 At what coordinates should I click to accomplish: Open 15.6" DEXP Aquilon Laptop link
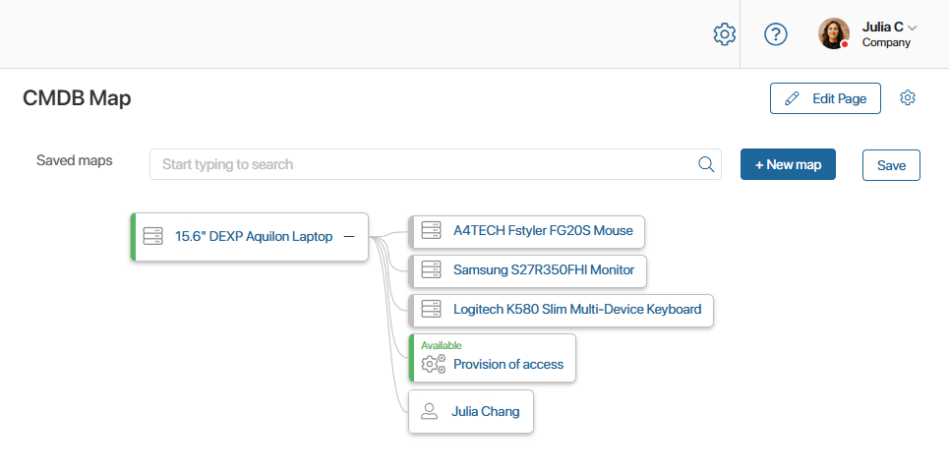pyautogui.click(x=254, y=236)
